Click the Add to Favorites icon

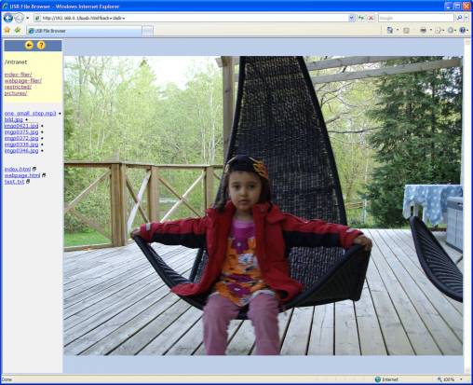point(18,30)
